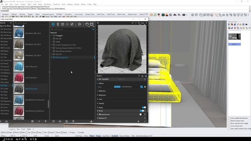Click the green circular arrows toolbar icon
Image resolution: width=251 pixels, height=141 pixels.
[155, 15]
